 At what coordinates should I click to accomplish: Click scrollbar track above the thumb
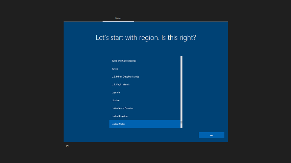pos(181,88)
